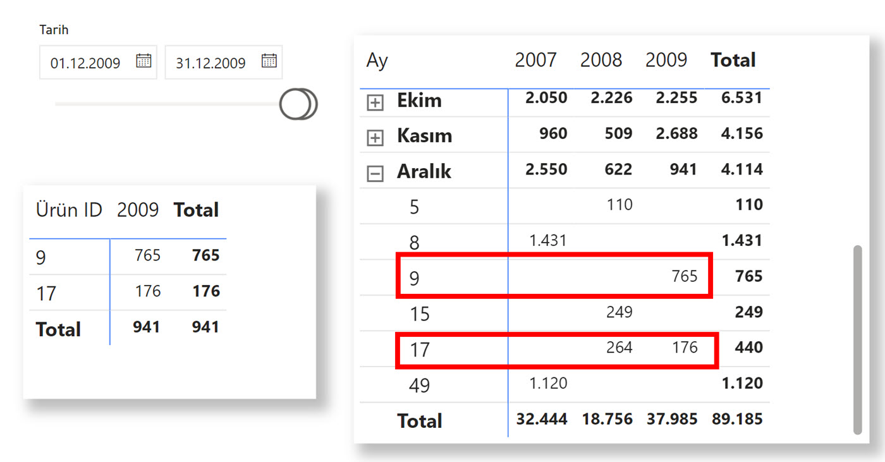The image size is (885, 462).
Task: Select the Ekim row label
Action: (x=419, y=100)
